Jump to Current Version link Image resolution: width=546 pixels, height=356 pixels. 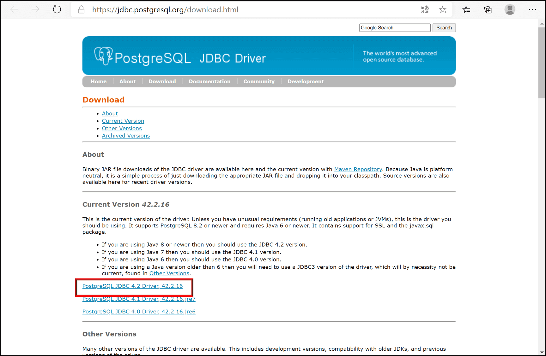click(x=123, y=121)
